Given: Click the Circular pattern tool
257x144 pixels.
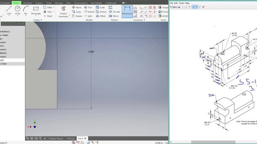Looking at the screenshot, I should pyautogui.click(x=114, y=12).
